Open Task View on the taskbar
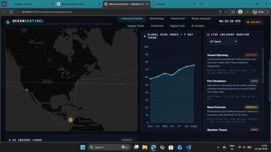 coord(136,147)
